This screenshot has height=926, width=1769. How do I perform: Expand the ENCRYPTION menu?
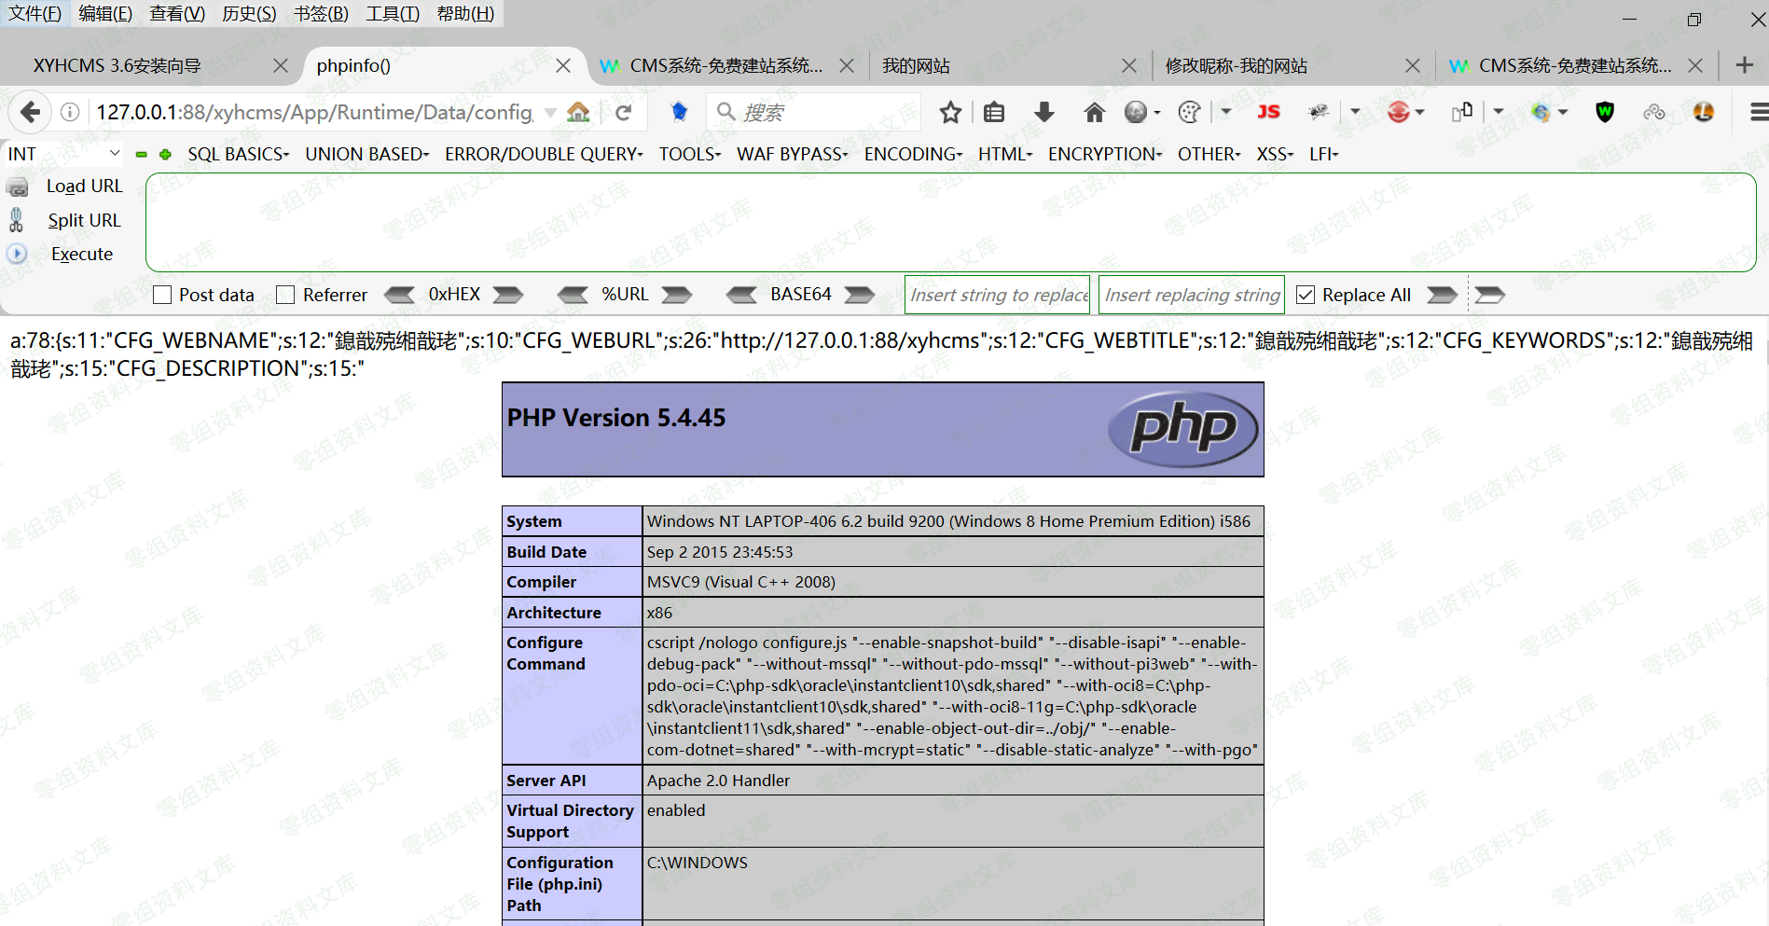pyautogui.click(x=1105, y=155)
